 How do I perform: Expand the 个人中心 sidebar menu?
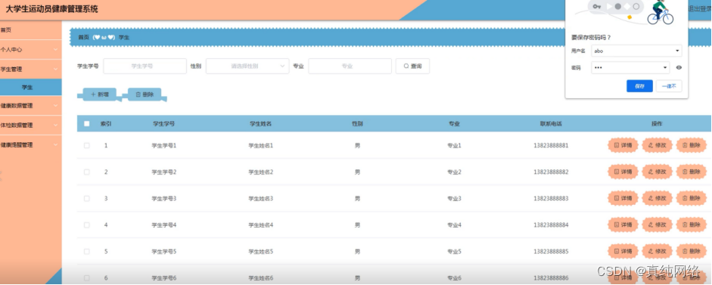coord(31,49)
